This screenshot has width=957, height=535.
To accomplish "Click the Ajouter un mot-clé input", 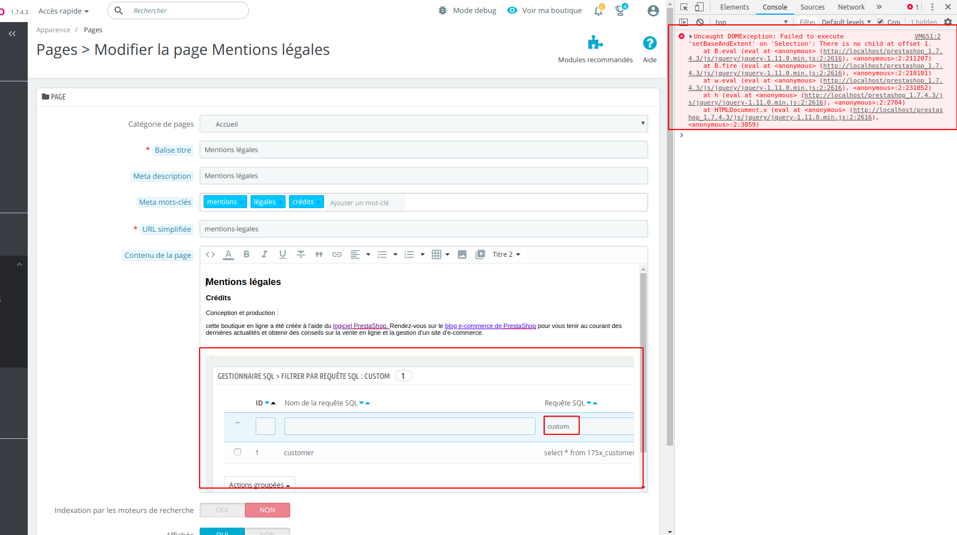I will pos(366,202).
